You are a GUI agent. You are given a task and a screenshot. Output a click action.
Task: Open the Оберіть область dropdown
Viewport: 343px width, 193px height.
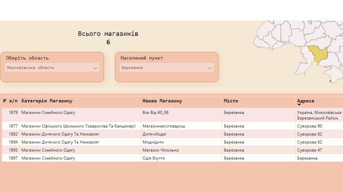pos(52,68)
